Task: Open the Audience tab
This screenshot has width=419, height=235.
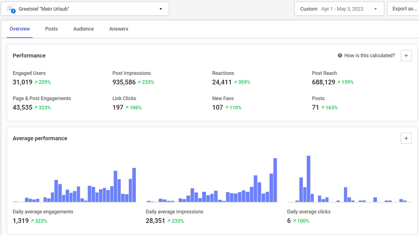Action: tap(83, 29)
